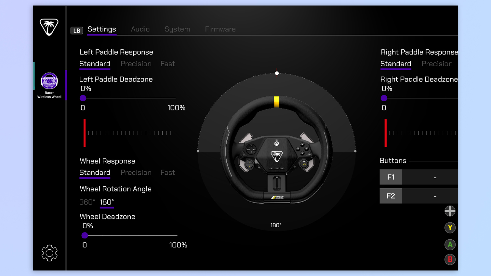Screen dimensions: 491x276
Task: Switch Left Paddle Response to Fast
Action: [x=167, y=64]
